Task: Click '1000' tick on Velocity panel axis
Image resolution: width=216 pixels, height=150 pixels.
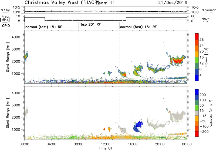Action: tap(16, 129)
